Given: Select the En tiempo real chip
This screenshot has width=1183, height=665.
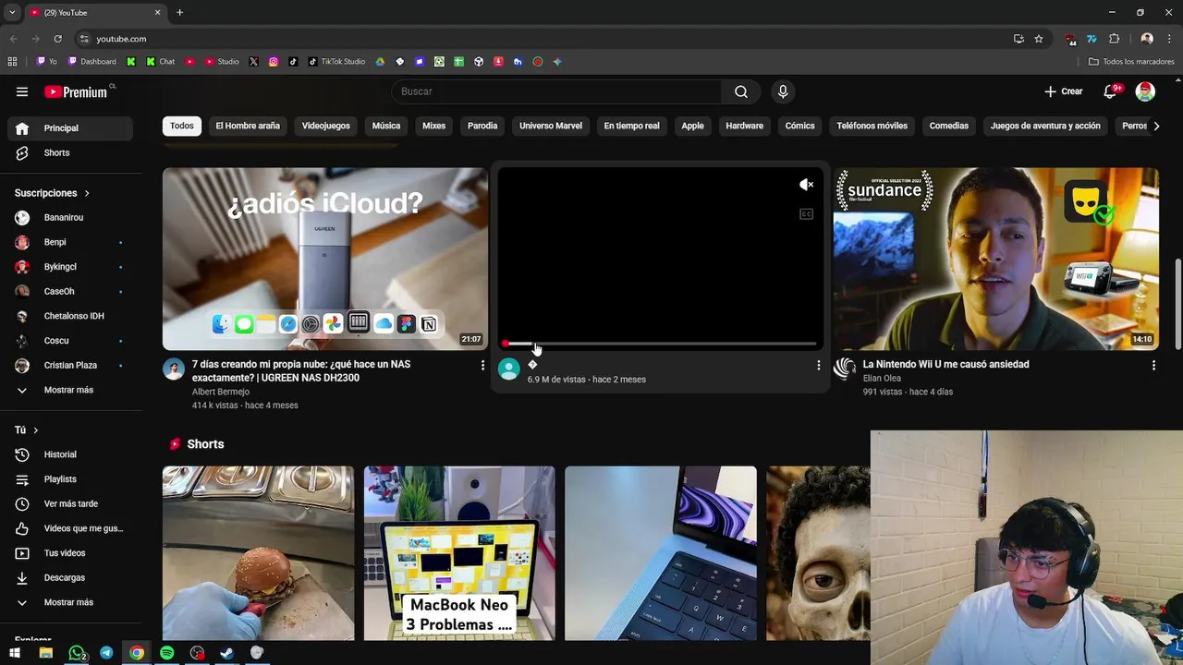Looking at the screenshot, I should click(632, 126).
